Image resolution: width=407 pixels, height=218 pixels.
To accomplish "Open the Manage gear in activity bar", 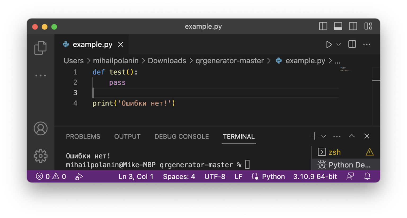I will click(x=41, y=156).
